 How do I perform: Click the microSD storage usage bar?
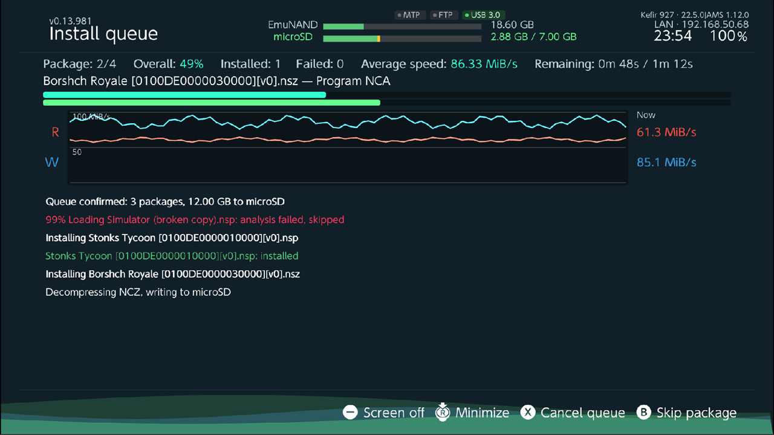[402, 39]
